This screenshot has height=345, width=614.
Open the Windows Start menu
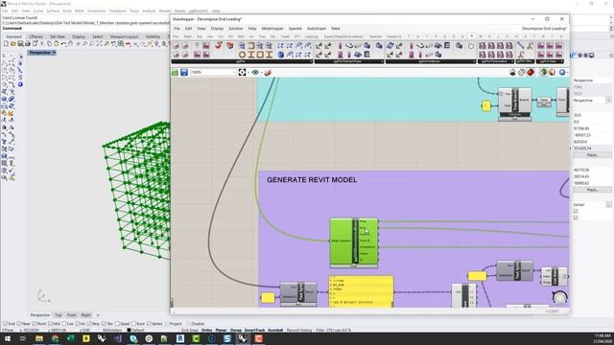pos(8,338)
